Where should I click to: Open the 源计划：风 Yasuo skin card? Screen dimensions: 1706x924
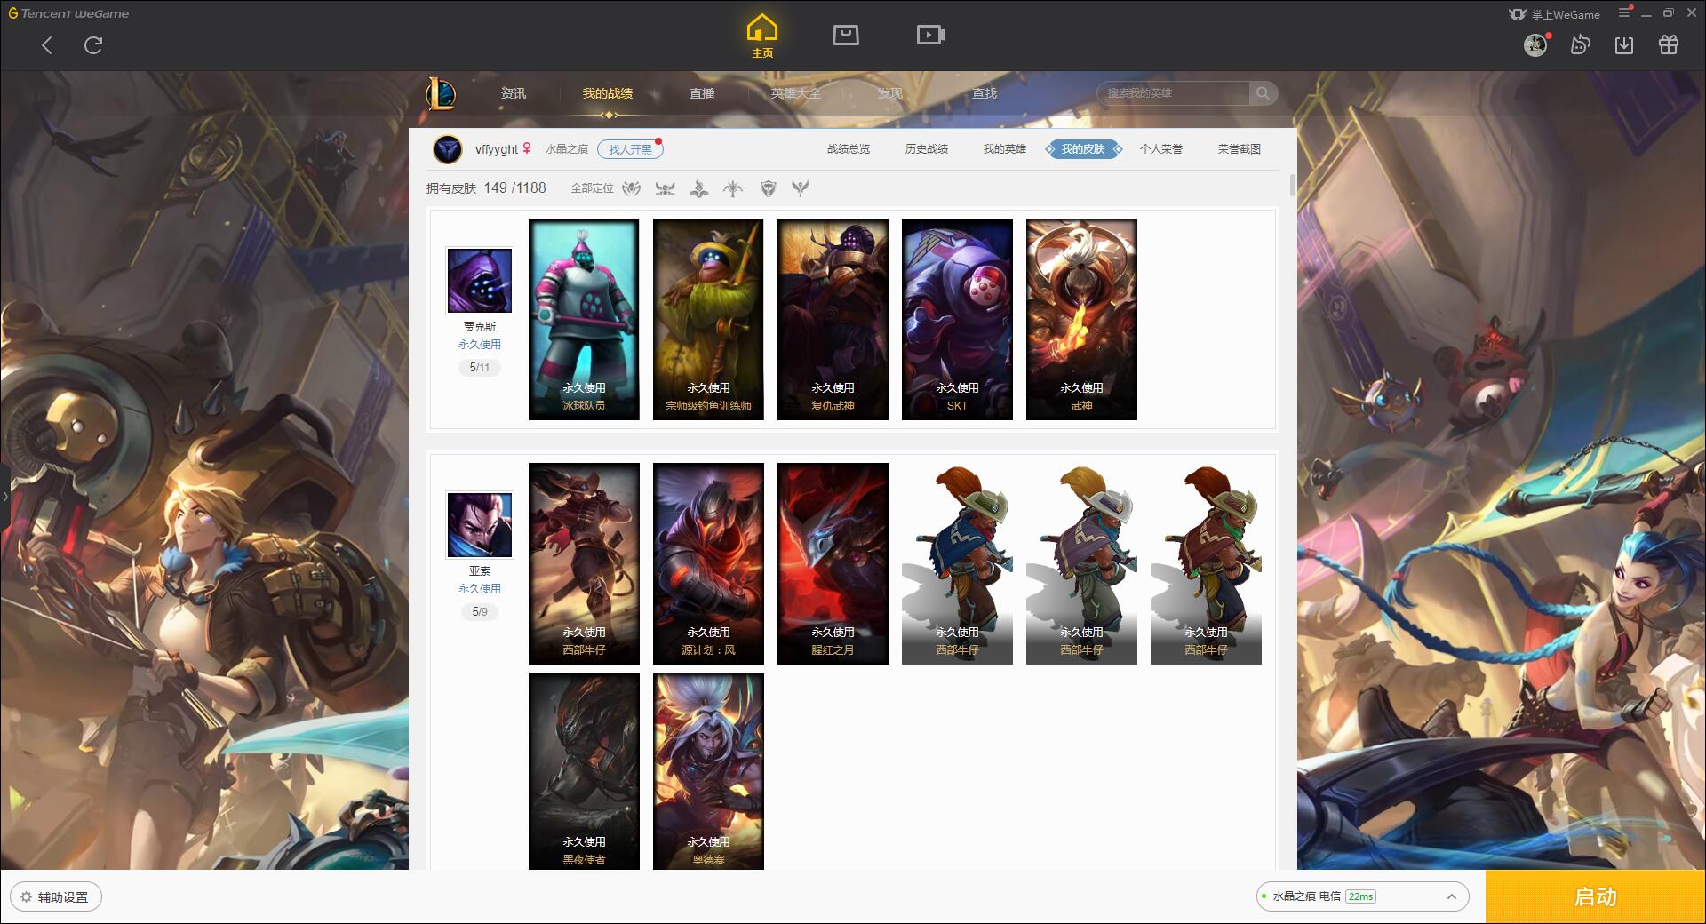pyautogui.click(x=708, y=563)
